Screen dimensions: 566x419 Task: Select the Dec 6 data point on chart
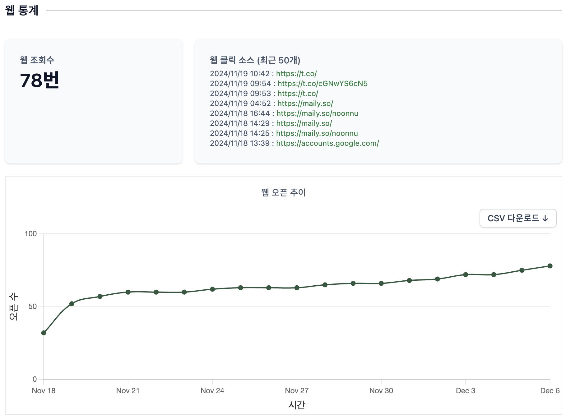click(x=550, y=266)
